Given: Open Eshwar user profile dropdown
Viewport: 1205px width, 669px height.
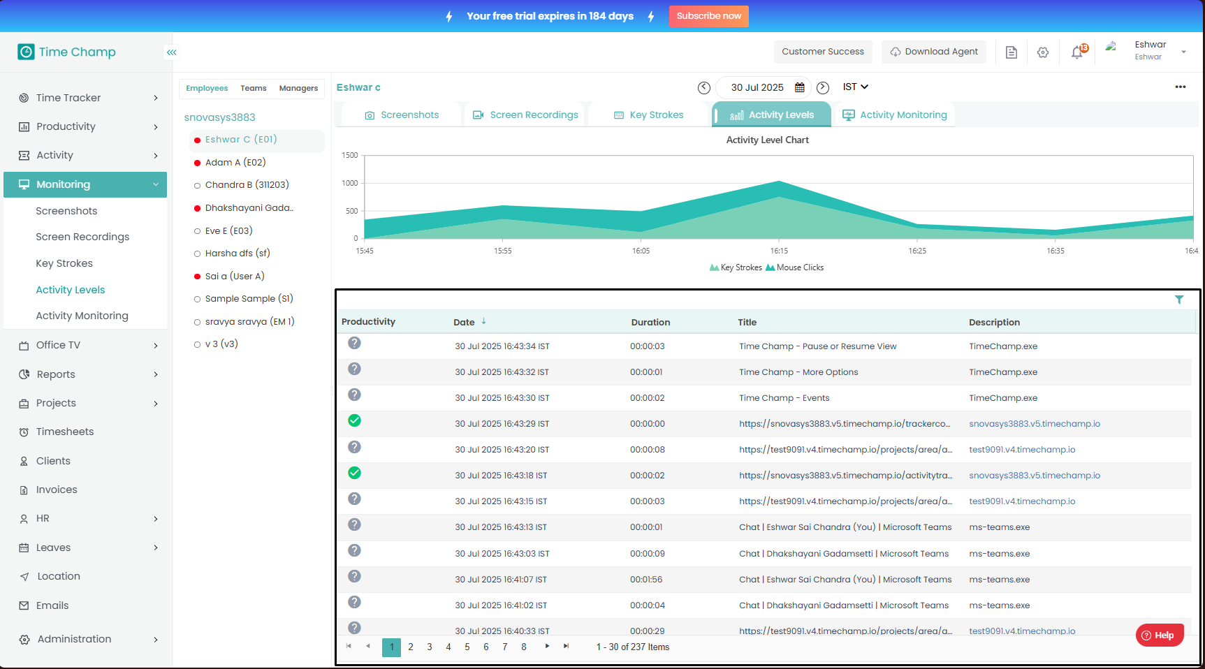Looking at the screenshot, I should 1183,52.
